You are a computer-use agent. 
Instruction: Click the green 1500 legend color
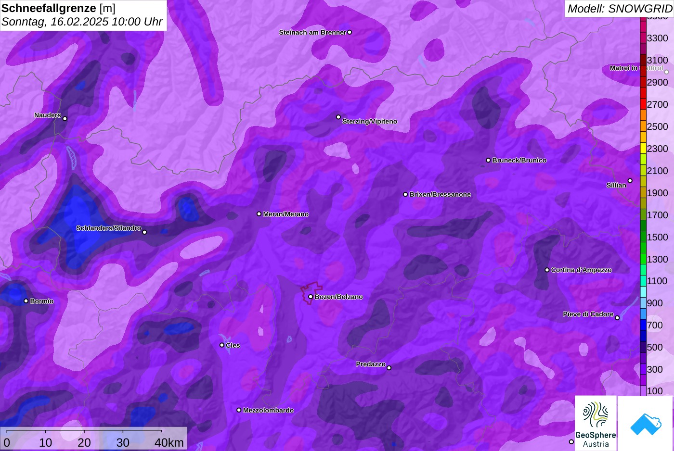(x=643, y=237)
